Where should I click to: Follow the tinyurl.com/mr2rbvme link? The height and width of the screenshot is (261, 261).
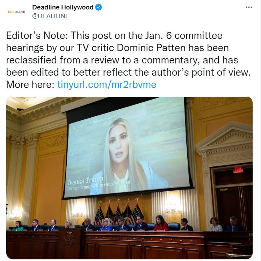pyautogui.click(x=107, y=84)
